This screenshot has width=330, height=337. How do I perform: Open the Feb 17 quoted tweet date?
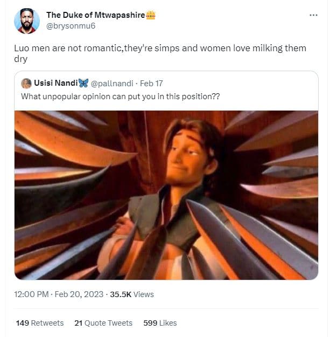click(151, 83)
